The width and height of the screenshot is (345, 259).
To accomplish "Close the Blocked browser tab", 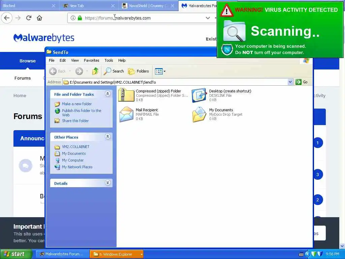I will point(54,6).
